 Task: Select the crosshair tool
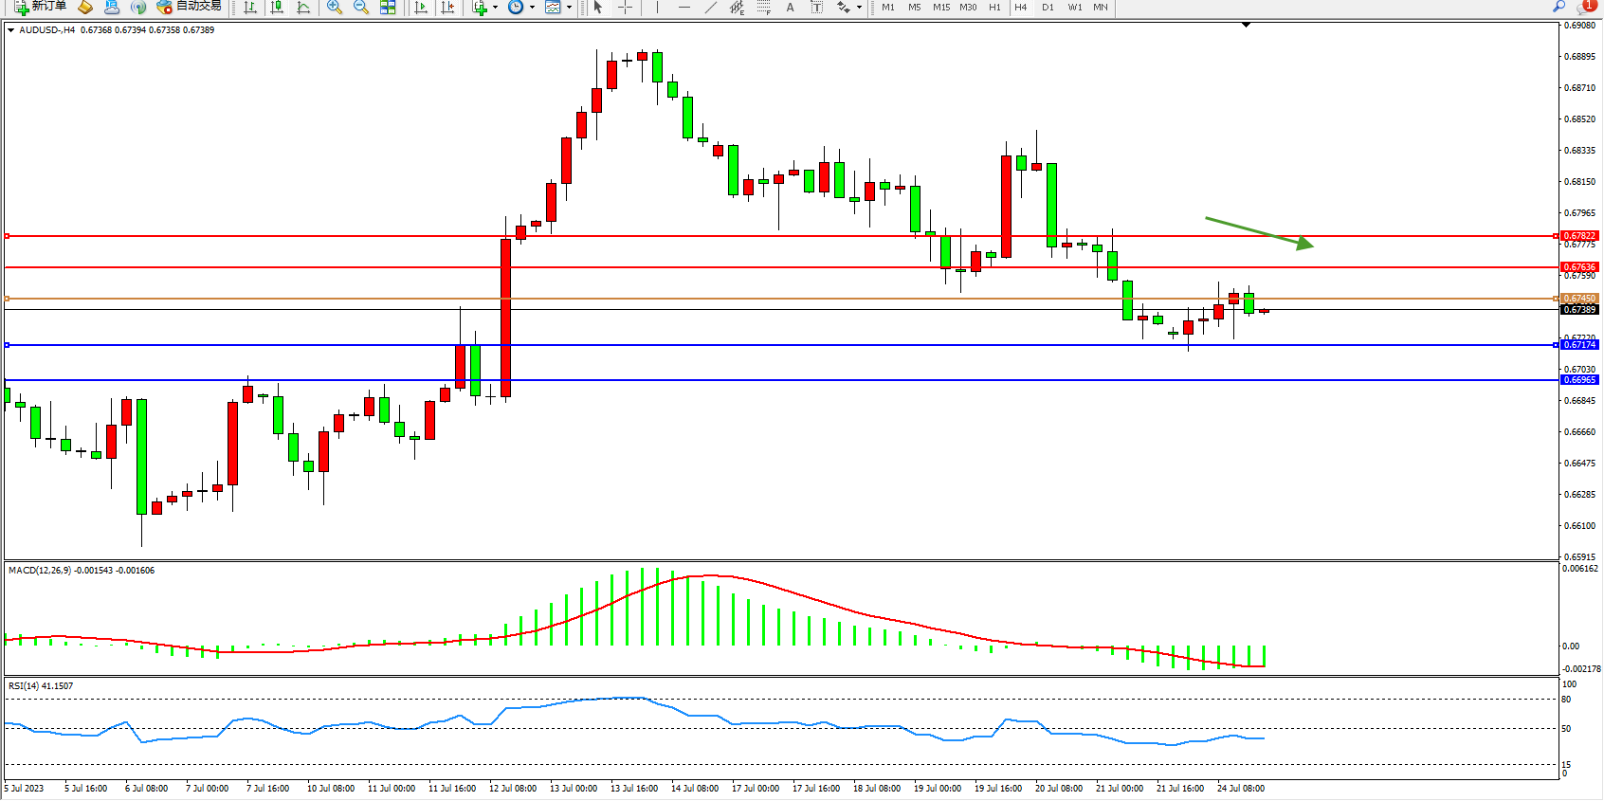coord(625,8)
